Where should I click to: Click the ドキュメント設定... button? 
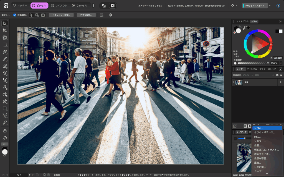[x=61, y=15]
